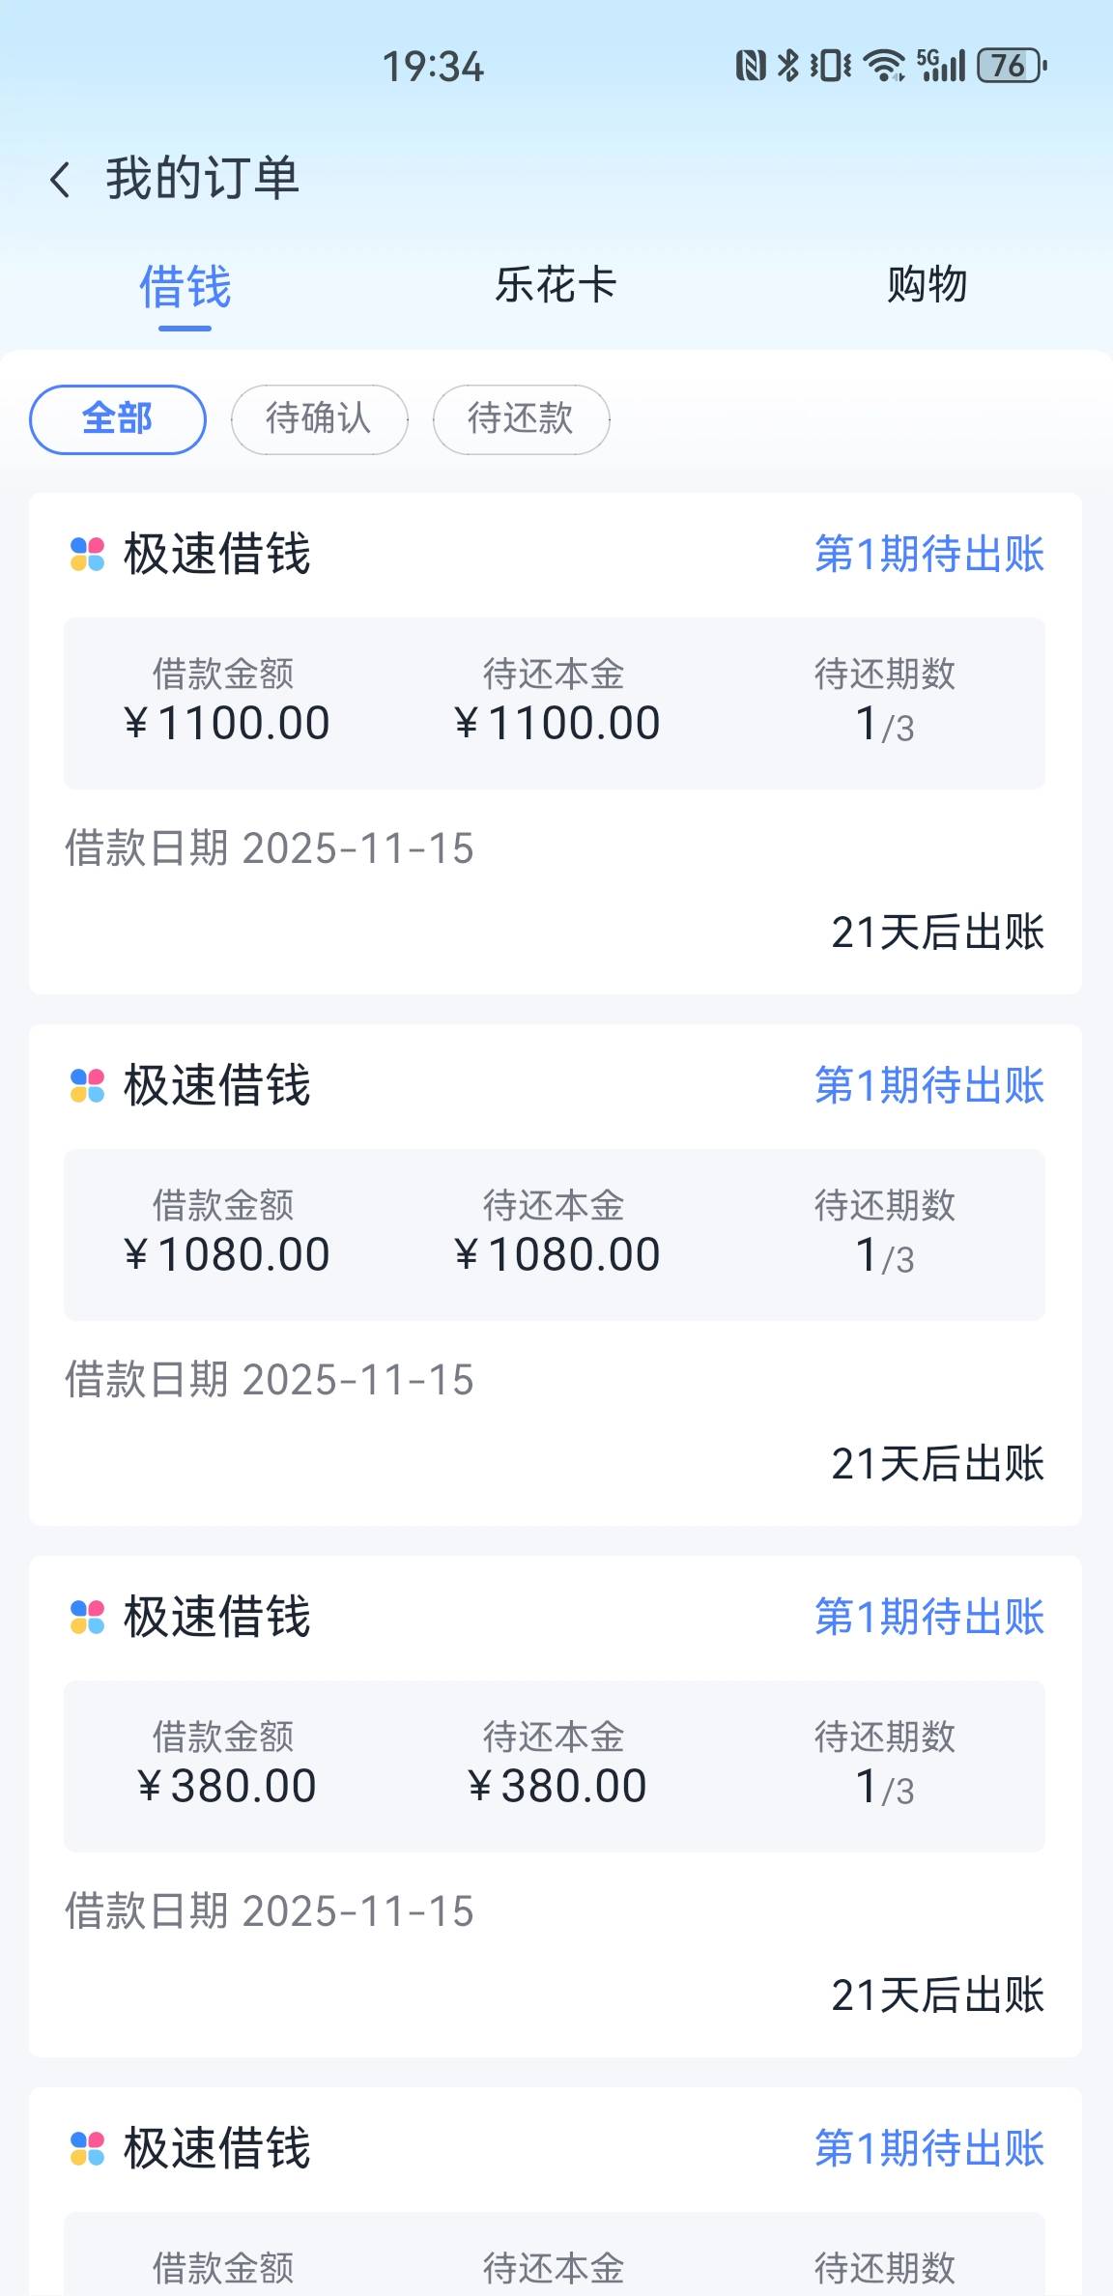This screenshot has height=2296, width=1113.
Task: Open the 借钱 tab
Action: 185,288
